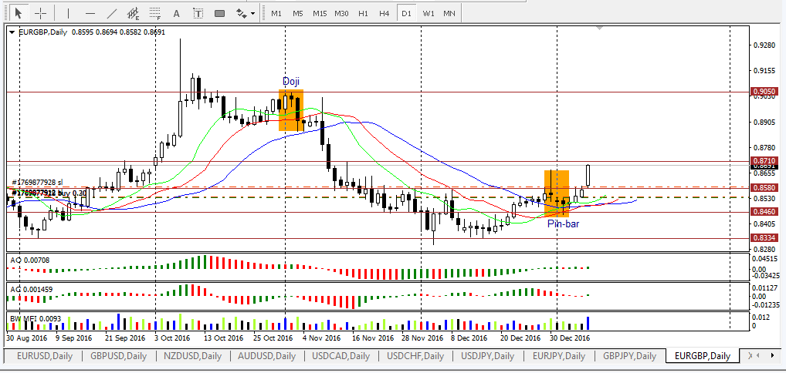Open the USDJPY,Daily chart tab
This screenshot has height=373, width=786.
[487, 356]
